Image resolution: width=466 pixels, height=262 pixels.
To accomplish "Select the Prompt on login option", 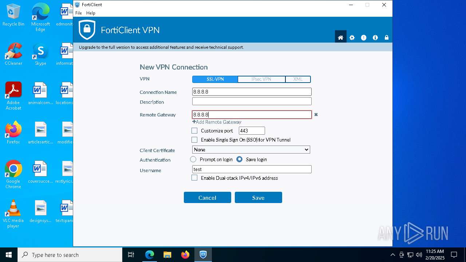I will pyautogui.click(x=193, y=159).
